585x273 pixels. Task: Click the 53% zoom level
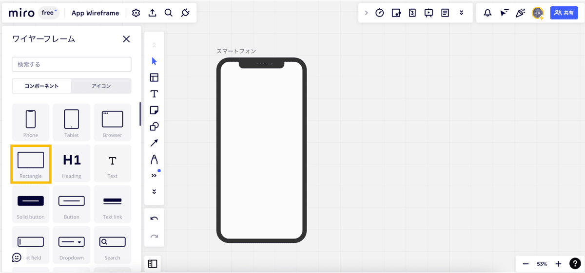(x=542, y=264)
